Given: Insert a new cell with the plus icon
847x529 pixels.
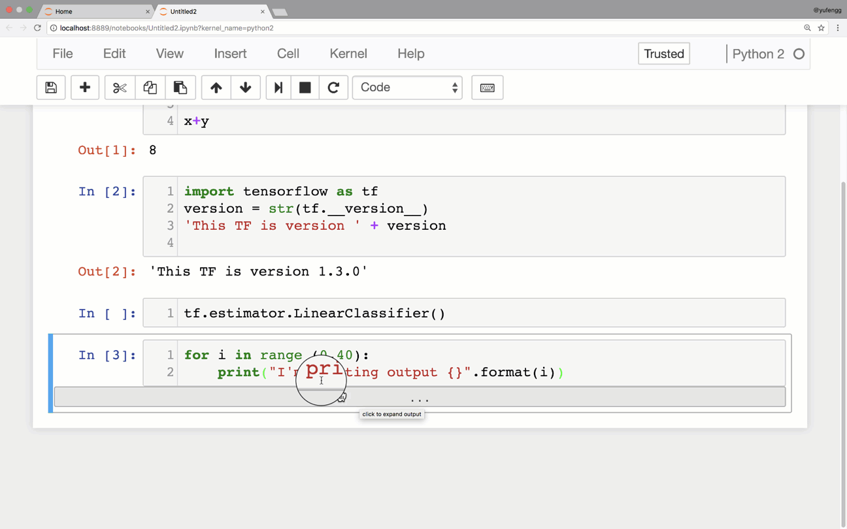Looking at the screenshot, I should pos(85,88).
